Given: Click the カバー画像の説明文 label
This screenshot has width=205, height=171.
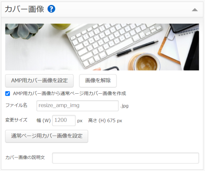Looking at the screenshot, I should click(25, 157).
